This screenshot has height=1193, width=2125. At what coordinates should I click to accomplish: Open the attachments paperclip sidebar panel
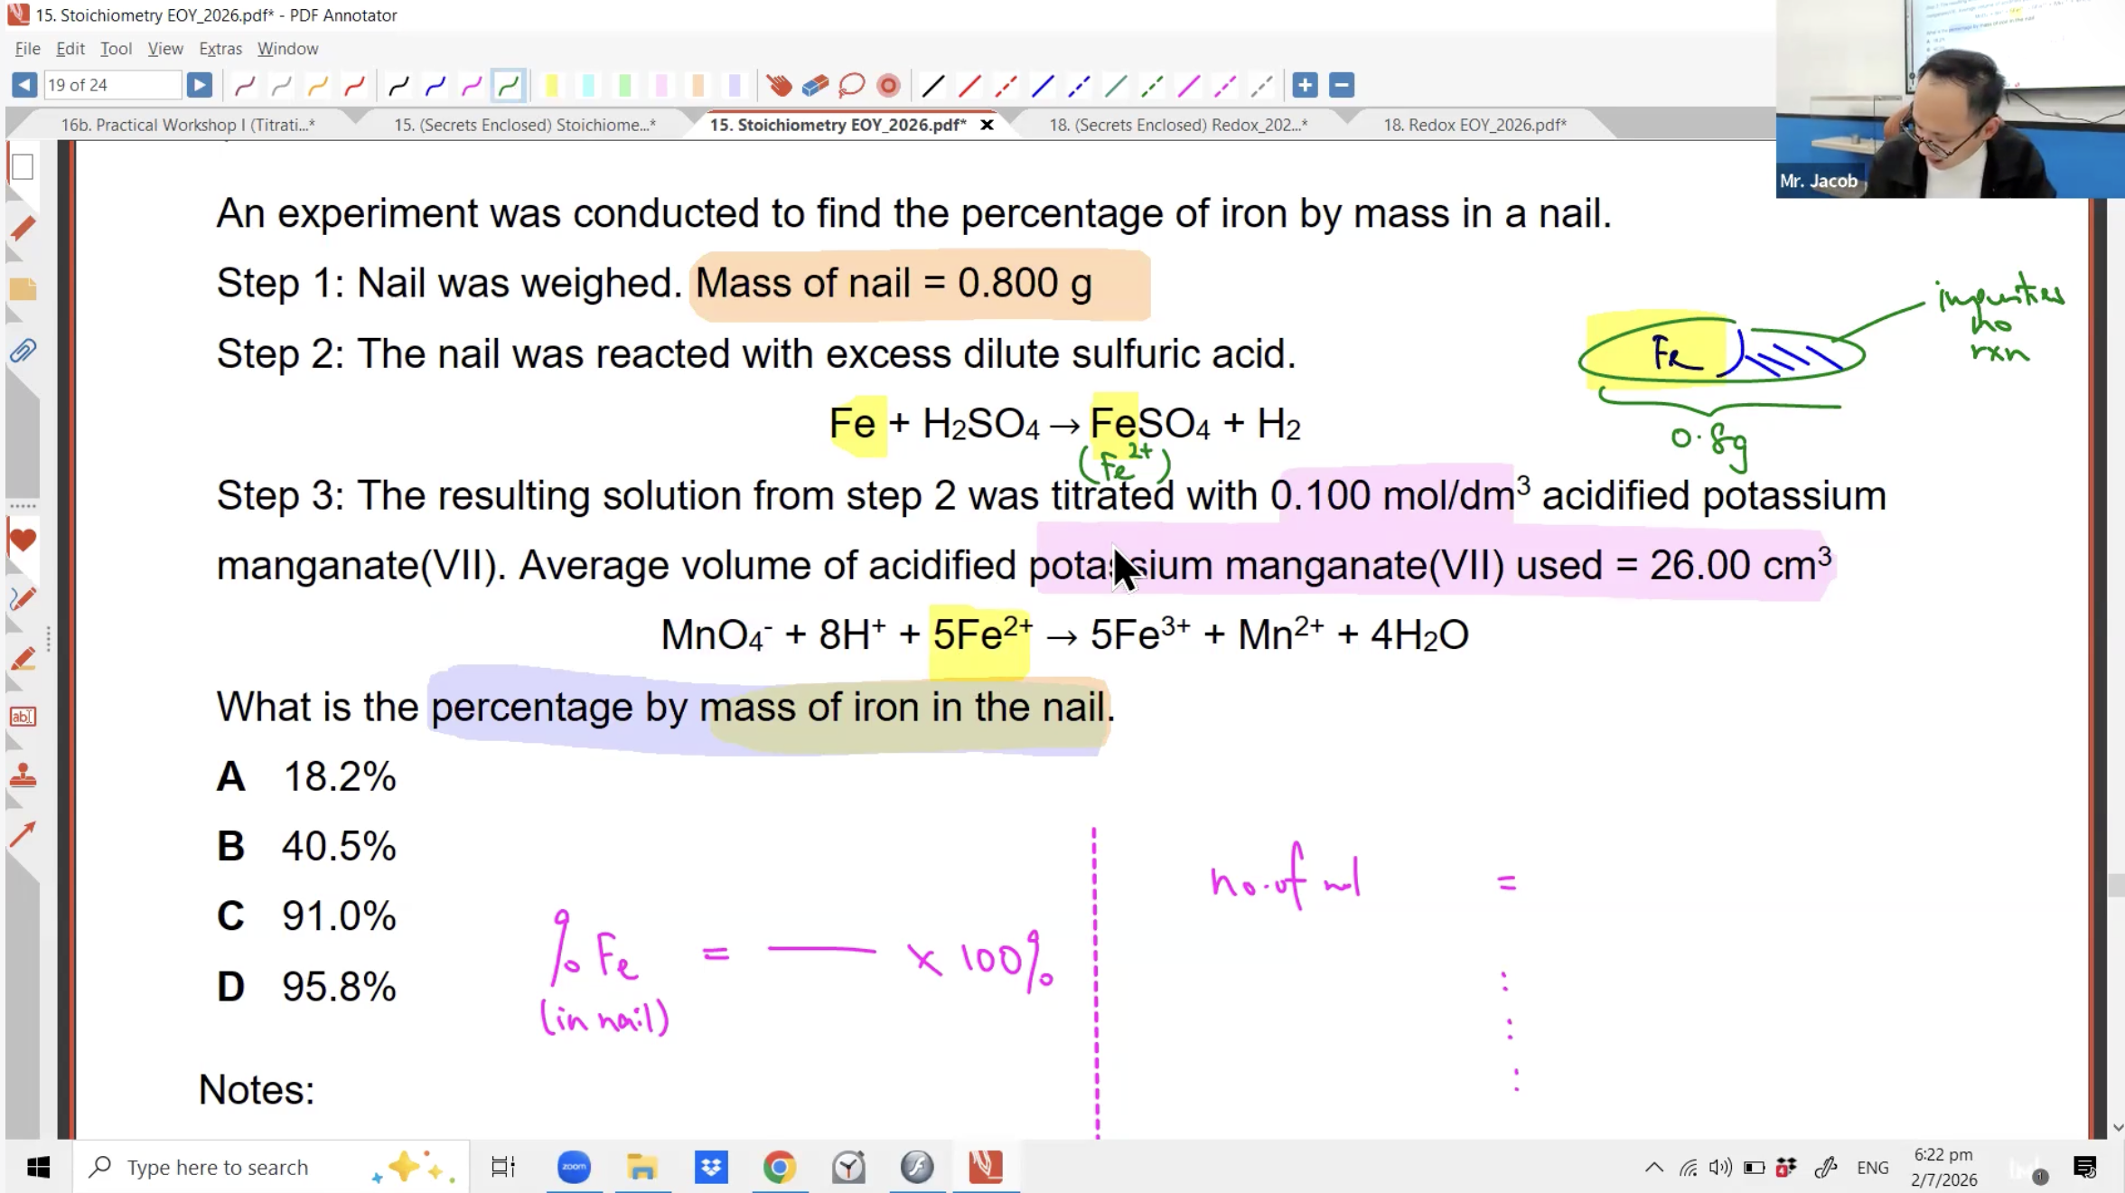[x=23, y=351]
